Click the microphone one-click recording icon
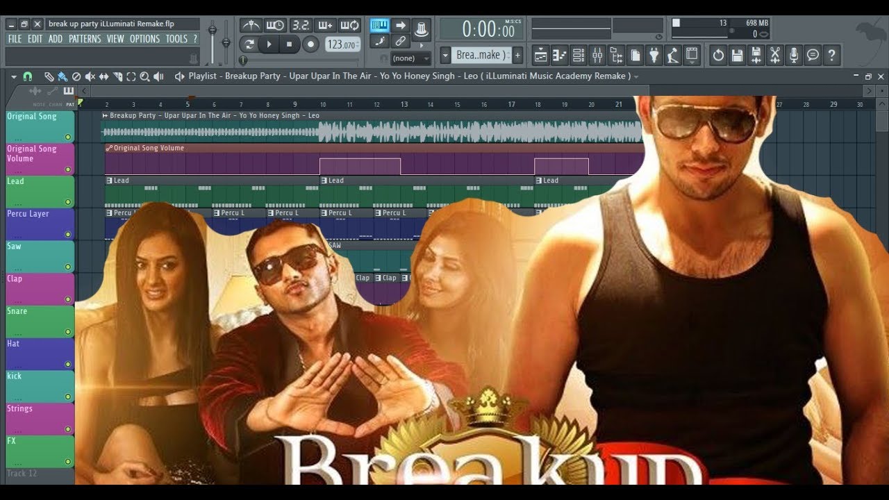The height and width of the screenshot is (500, 889). tap(794, 56)
